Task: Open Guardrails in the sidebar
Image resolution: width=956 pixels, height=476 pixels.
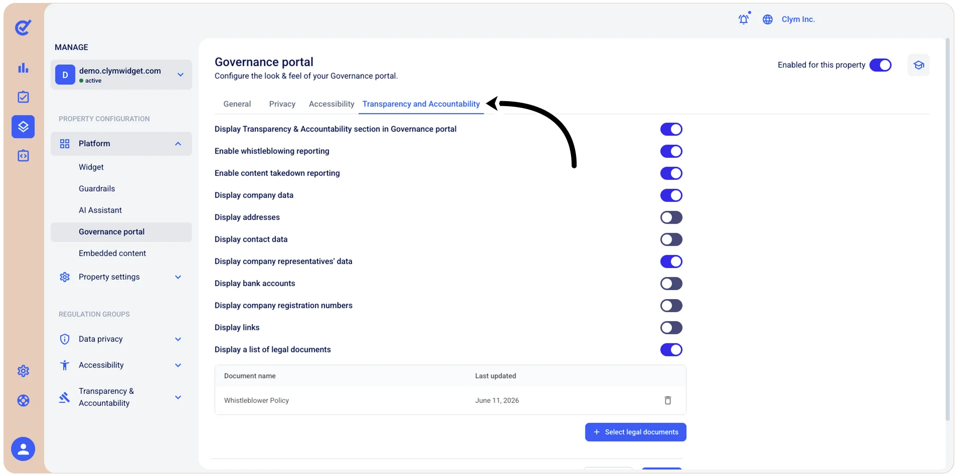Action: click(x=97, y=189)
